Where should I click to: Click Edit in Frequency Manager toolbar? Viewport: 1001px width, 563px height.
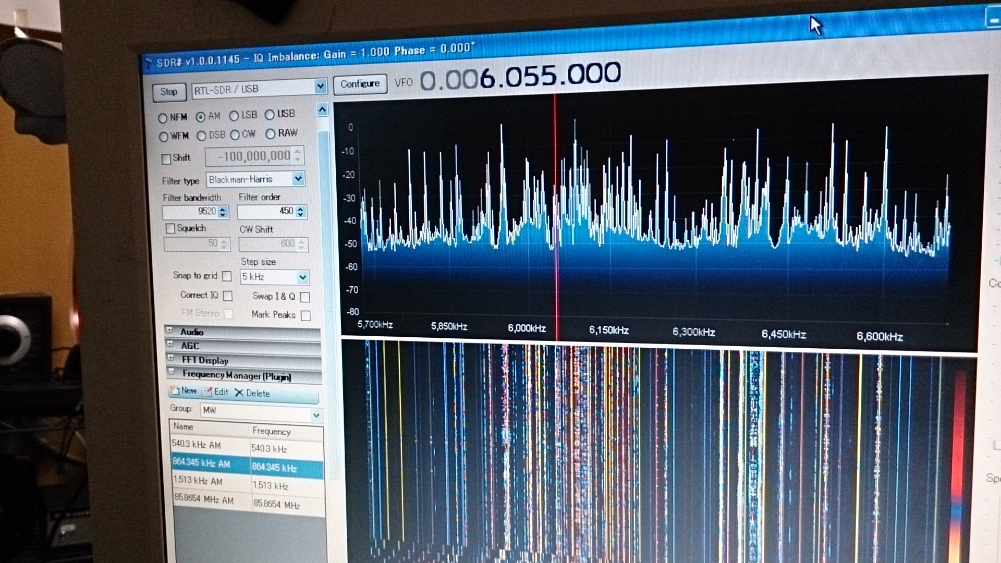point(216,391)
